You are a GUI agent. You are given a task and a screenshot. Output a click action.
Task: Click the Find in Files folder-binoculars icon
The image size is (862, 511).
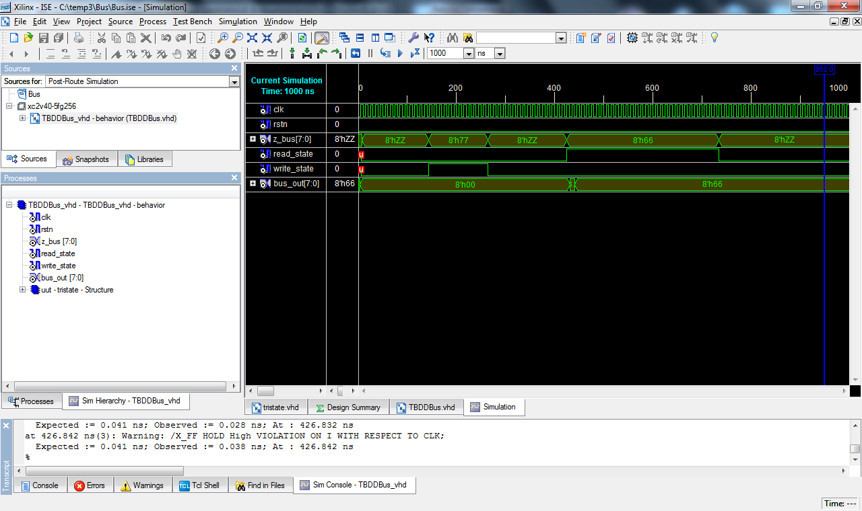[467, 38]
